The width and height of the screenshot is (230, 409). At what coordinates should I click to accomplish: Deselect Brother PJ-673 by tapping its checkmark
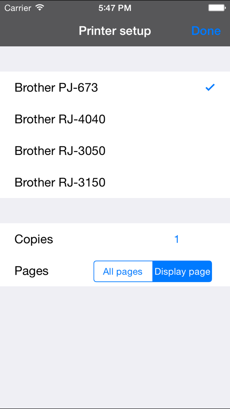[x=210, y=87]
